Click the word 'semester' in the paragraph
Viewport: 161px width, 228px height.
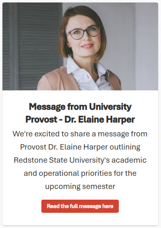(x=99, y=187)
